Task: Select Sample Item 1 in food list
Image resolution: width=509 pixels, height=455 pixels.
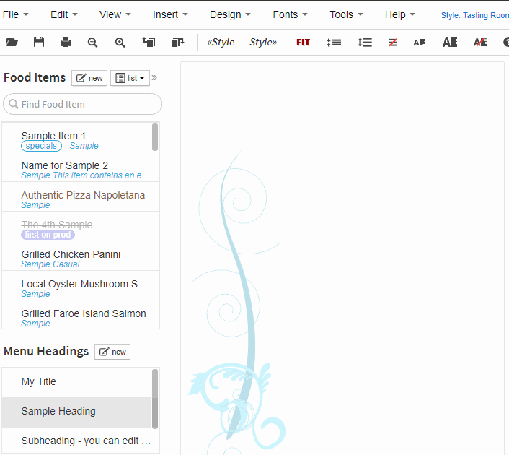Action: click(77, 137)
